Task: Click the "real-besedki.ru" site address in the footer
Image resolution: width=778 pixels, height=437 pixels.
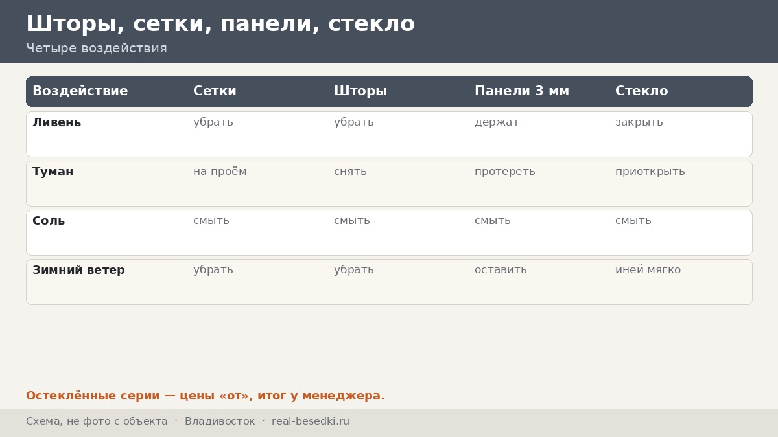Action: 311,421
